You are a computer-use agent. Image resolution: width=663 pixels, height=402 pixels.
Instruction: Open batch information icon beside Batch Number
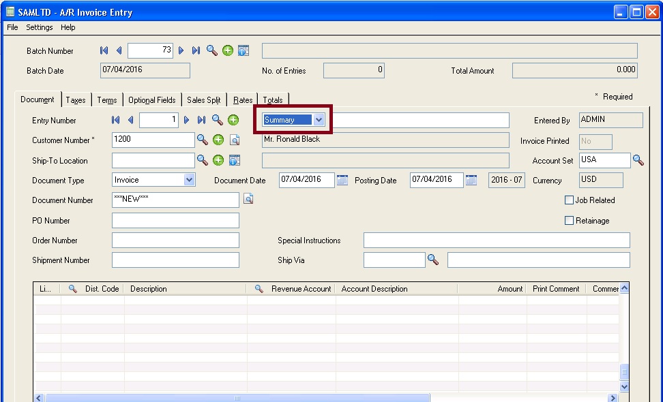tap(244, 50)
